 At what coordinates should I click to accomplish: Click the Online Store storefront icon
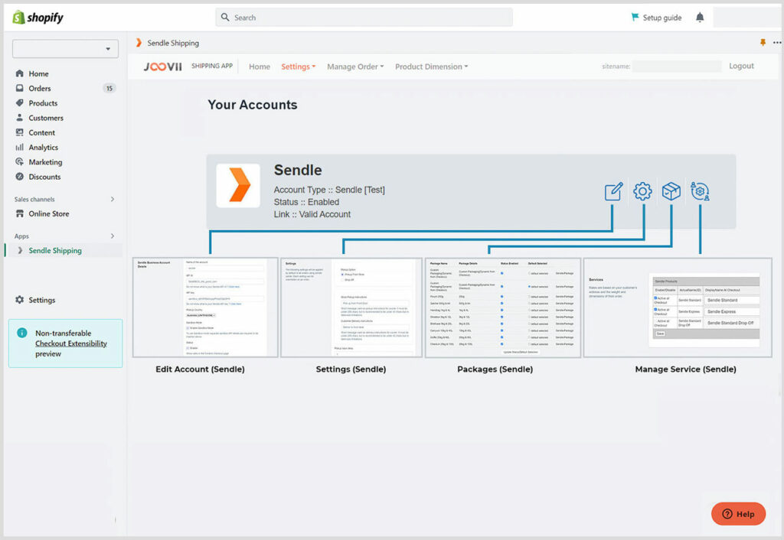[x=19, y=213]
